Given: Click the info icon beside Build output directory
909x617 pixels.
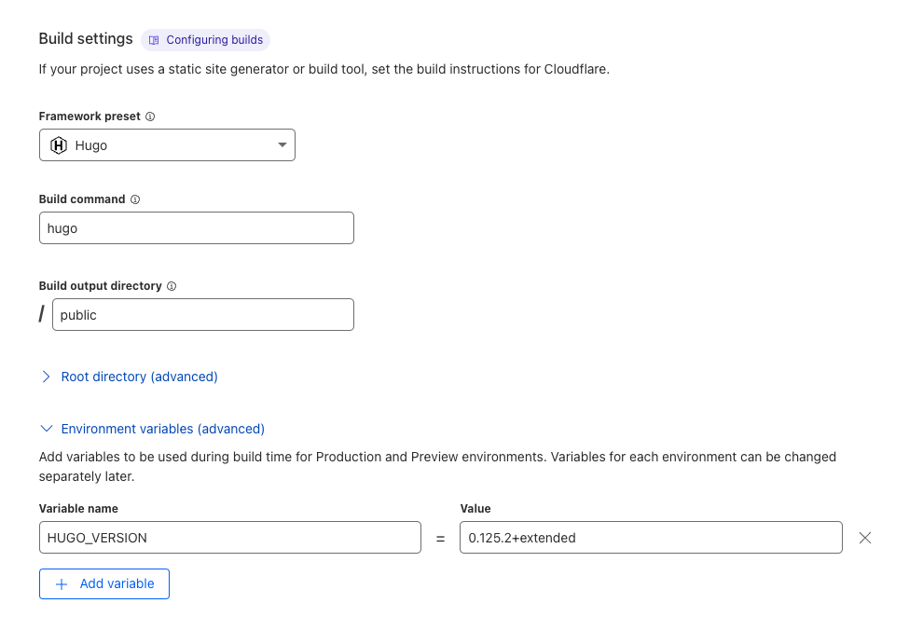Looking at the screenshot, I should point(172,287).
